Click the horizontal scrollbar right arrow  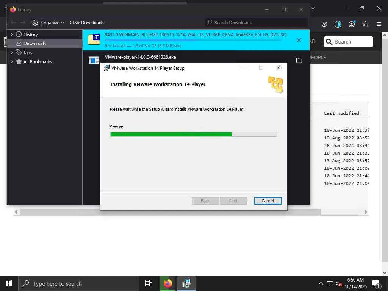click(x=366, y=212)
